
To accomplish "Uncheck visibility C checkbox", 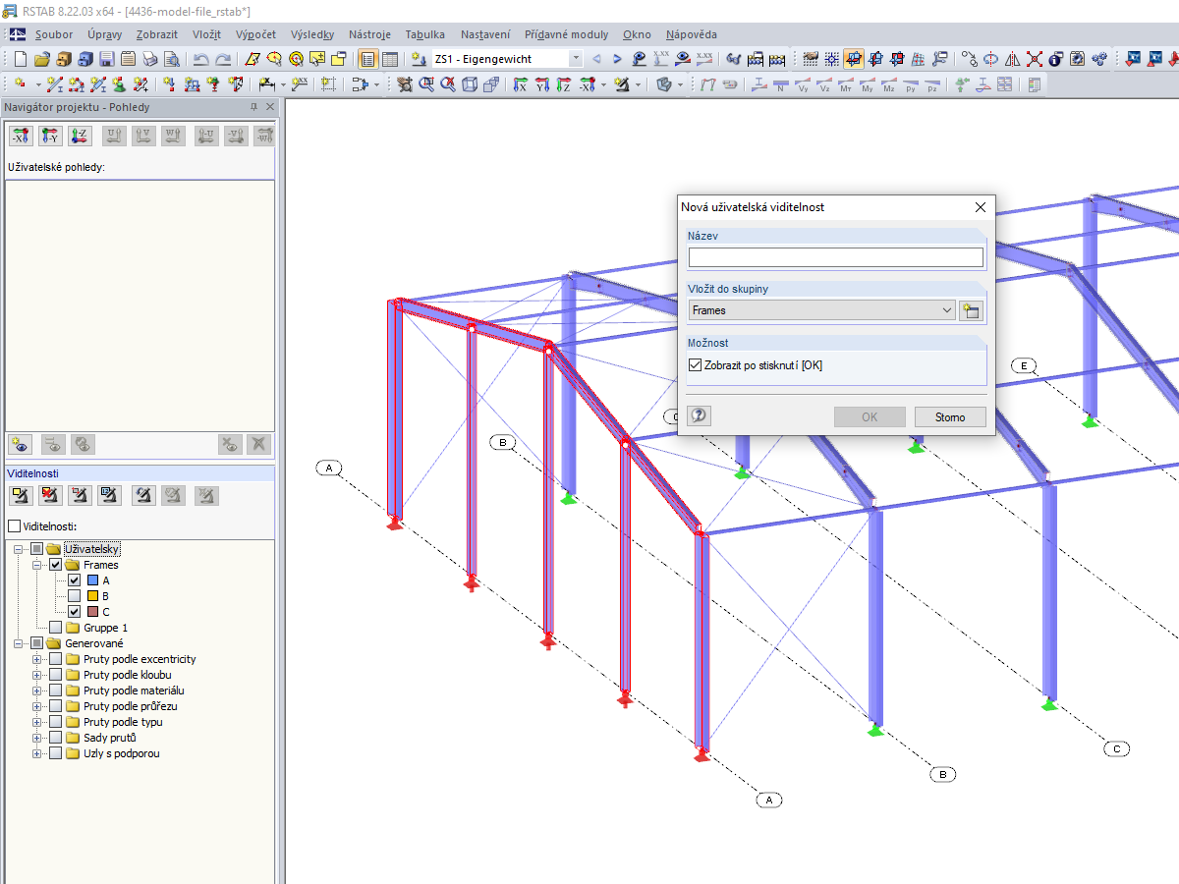I will [74, 612].
